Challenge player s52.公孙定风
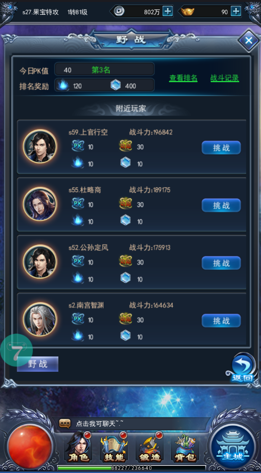The width and height of the screenshot is (261, 473). click(x=221, y=263)
